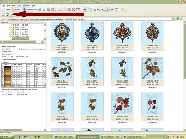Viewport: 186px width, 139px height.
Task: Click the scissors cut icon
Action: tap(61, 10)
